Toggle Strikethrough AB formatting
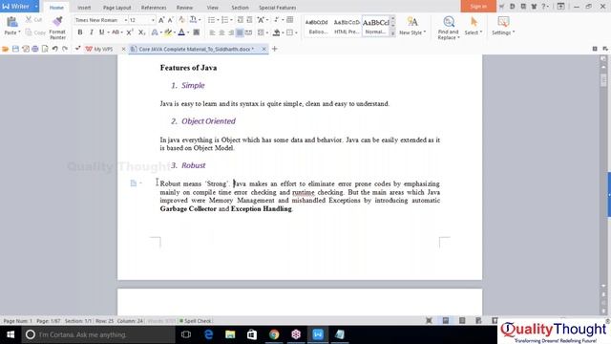 click(116, 32)
